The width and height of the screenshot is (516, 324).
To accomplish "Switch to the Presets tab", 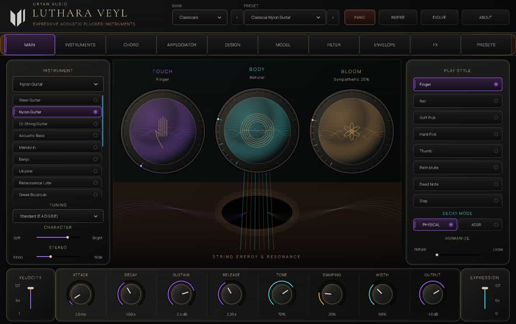I will [x=486, y=45].
